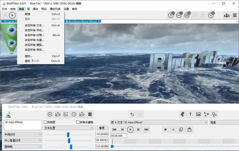Click the T icon with badge 2
This screenshot has width=239, height=151.
[171, 15]
